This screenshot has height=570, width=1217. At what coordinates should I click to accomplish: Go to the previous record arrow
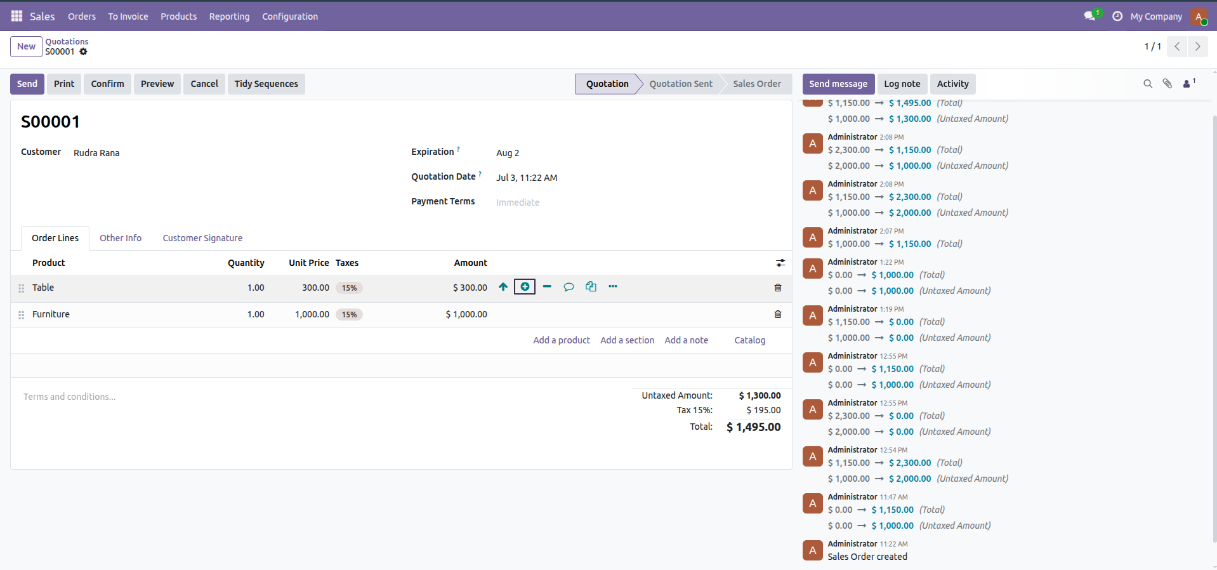point(1177,46)
